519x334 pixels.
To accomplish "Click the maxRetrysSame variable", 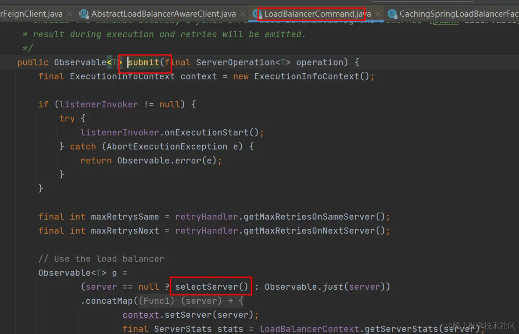I will click(x=125, y=217).
